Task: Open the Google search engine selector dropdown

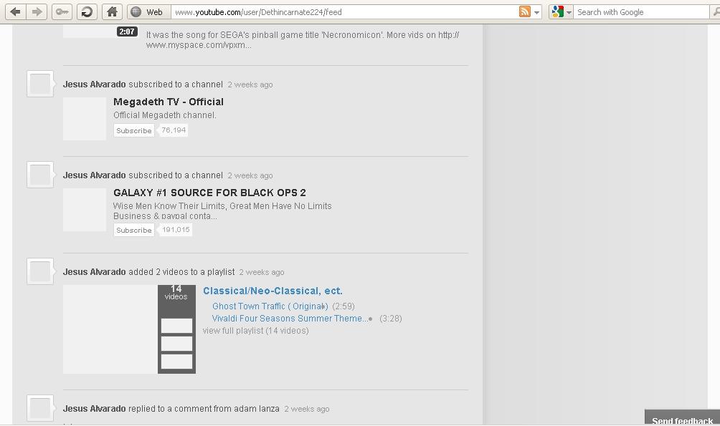Action: click(x=561, y=12)
